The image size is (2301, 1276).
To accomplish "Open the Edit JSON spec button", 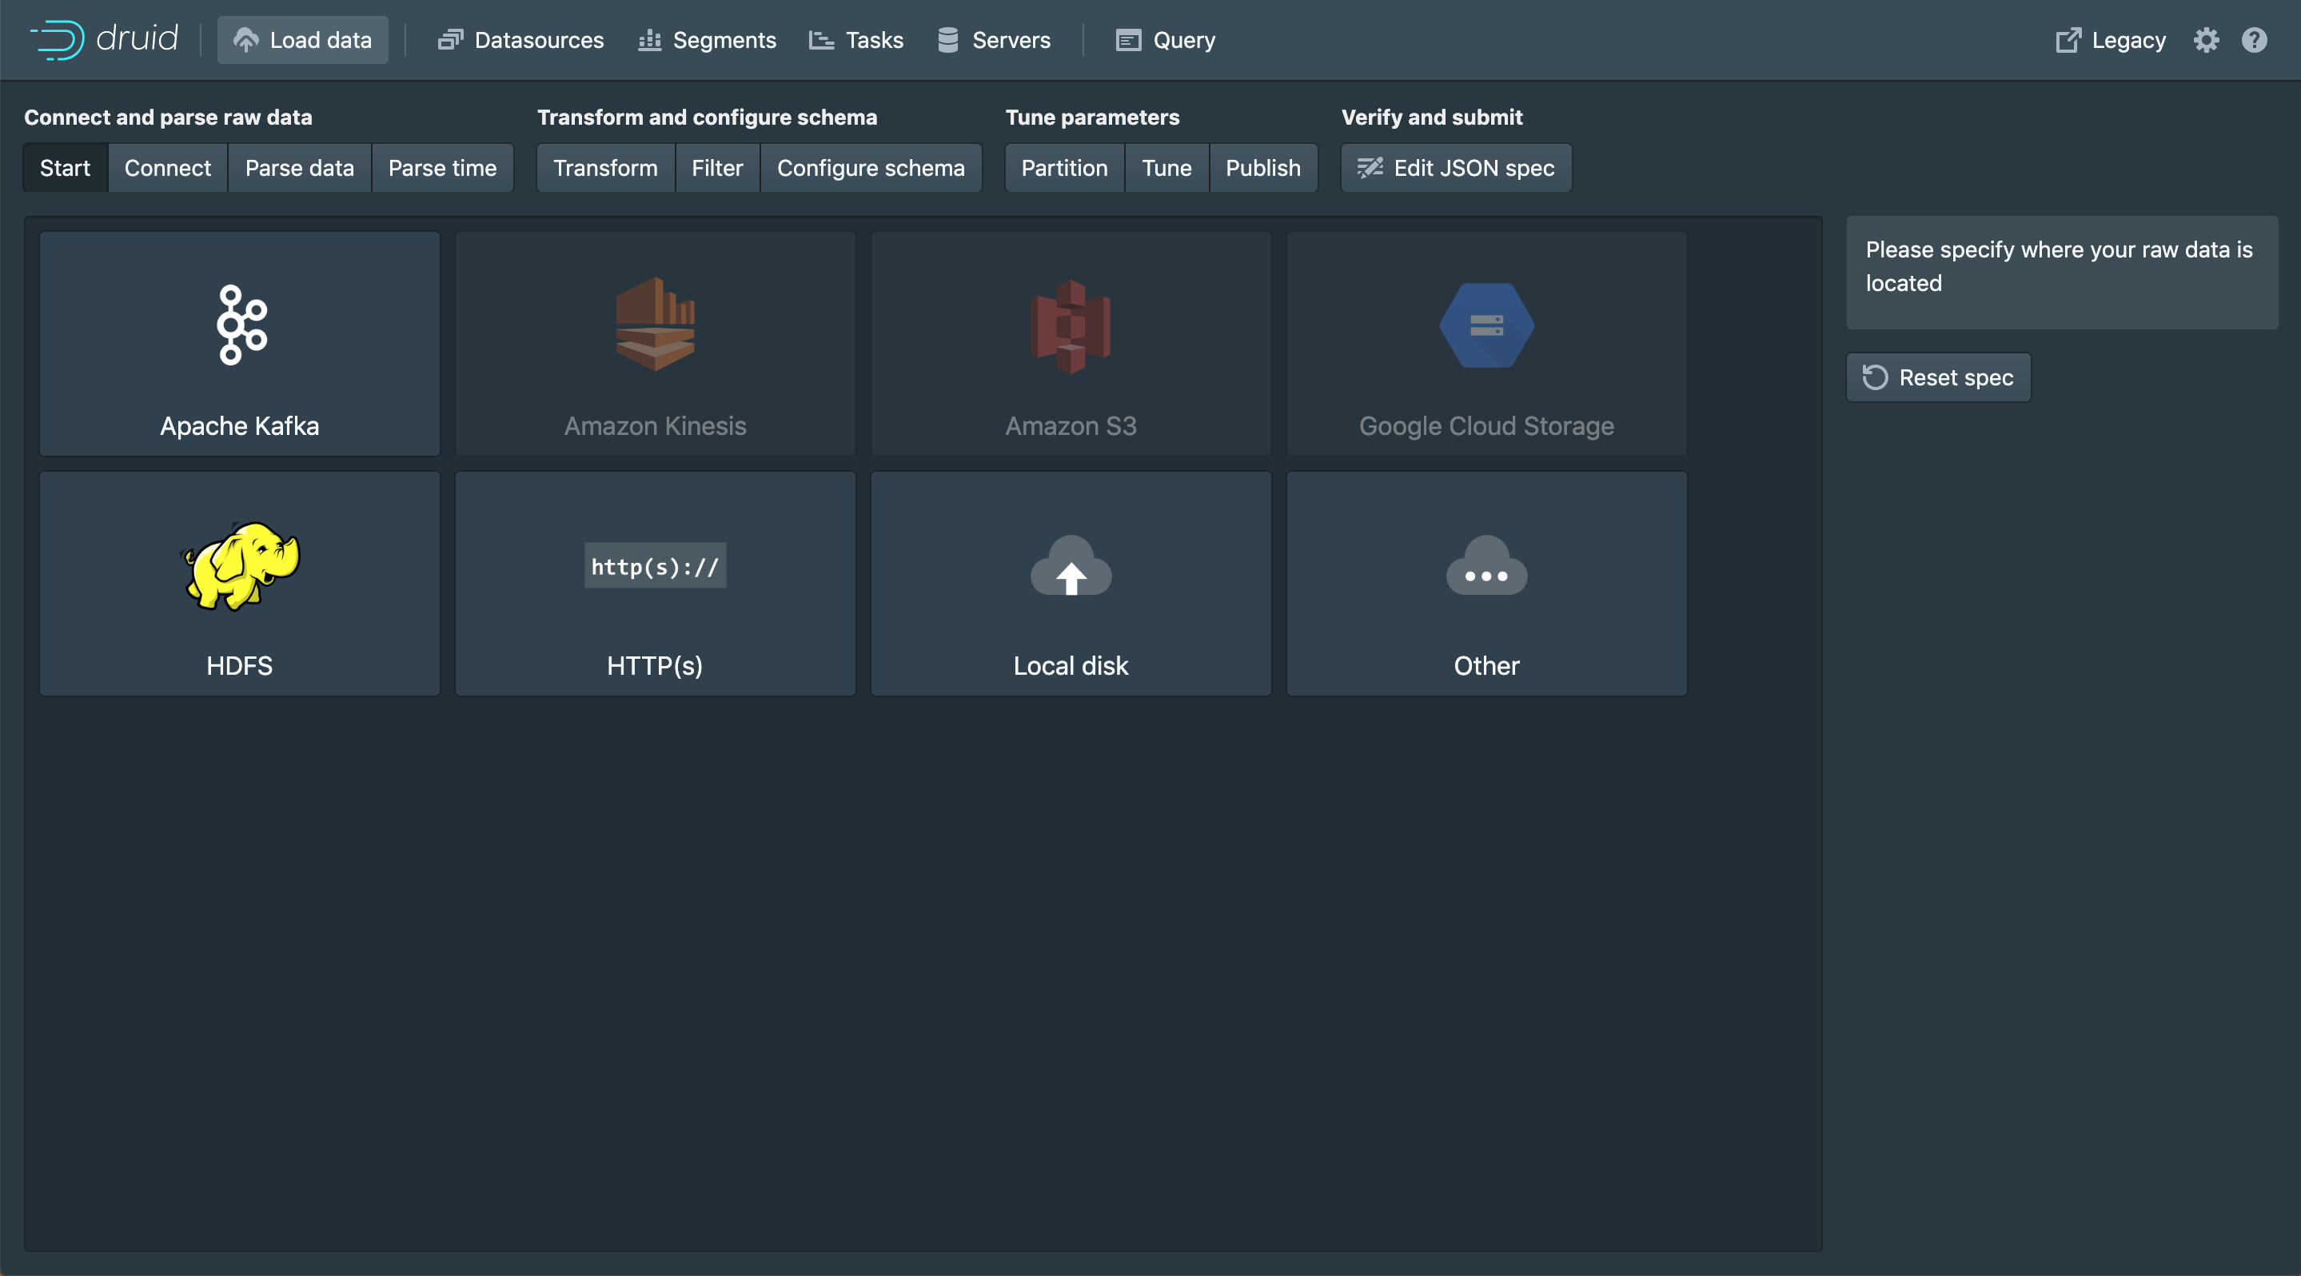I will [1455, 168].
